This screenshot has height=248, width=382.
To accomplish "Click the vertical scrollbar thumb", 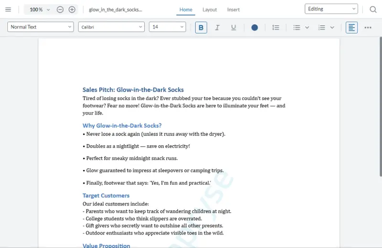I will (381, 107).
